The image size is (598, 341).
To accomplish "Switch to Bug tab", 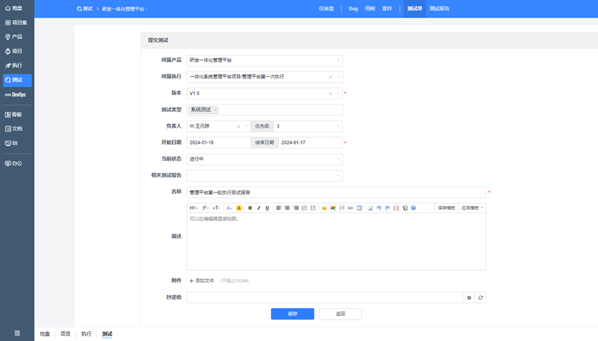I will tap(353, 8).
